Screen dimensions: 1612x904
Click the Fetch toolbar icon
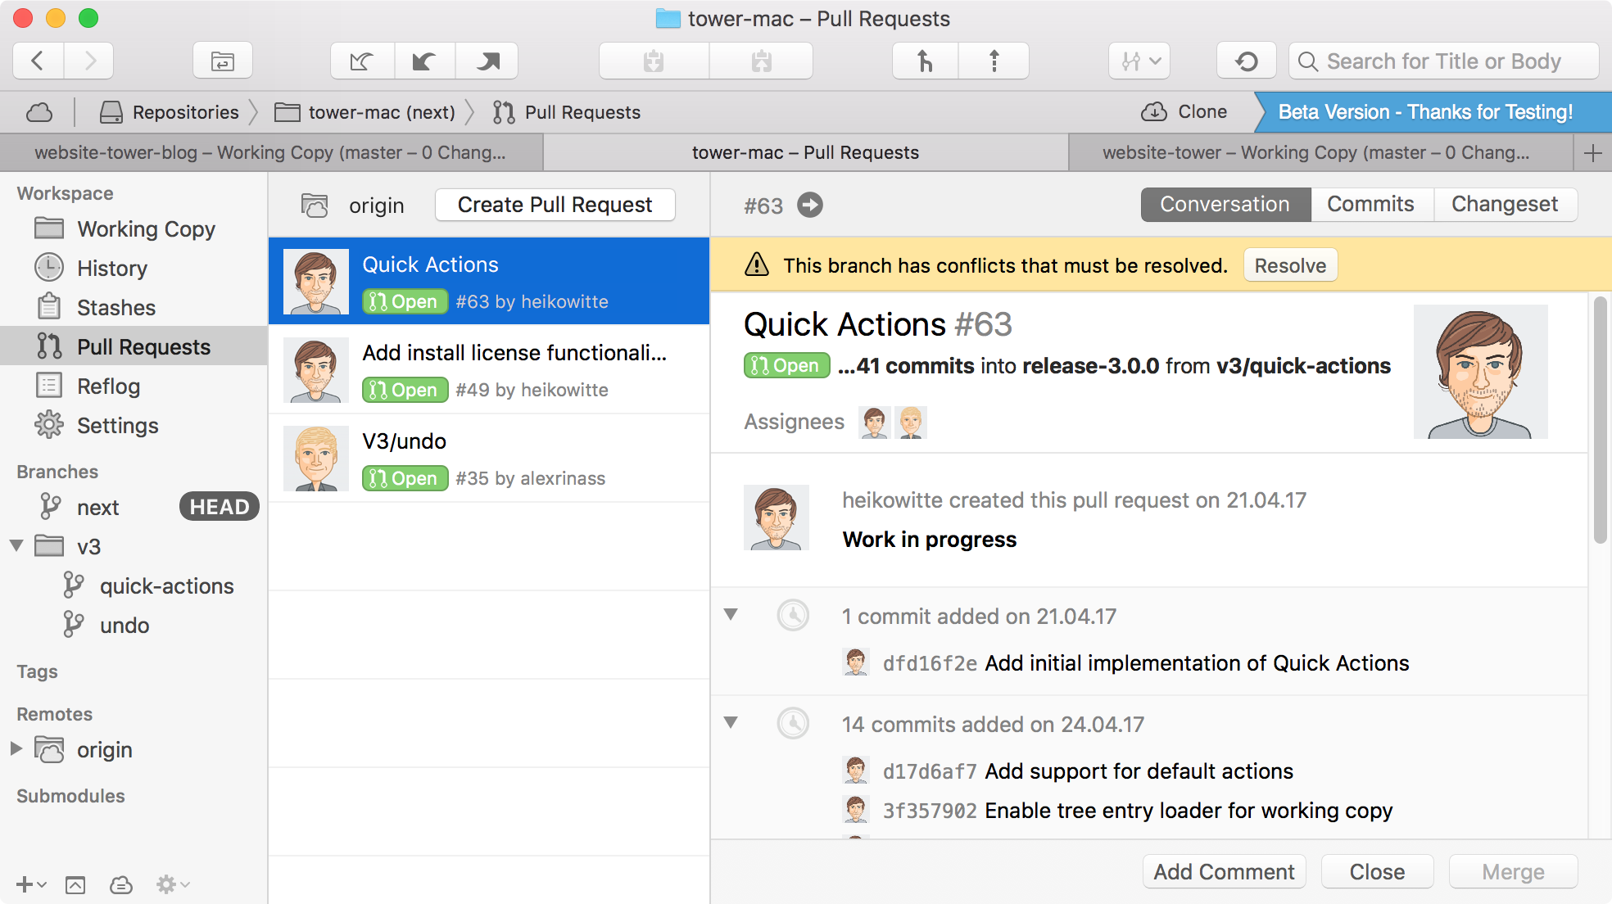pyautogui.click(x=361, y=61)
